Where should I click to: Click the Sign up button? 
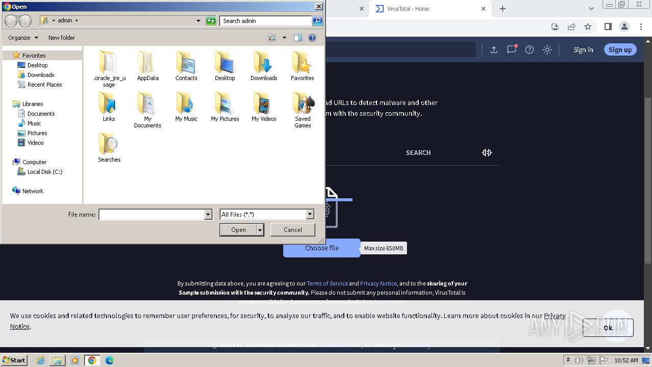[x=620, y=49]
